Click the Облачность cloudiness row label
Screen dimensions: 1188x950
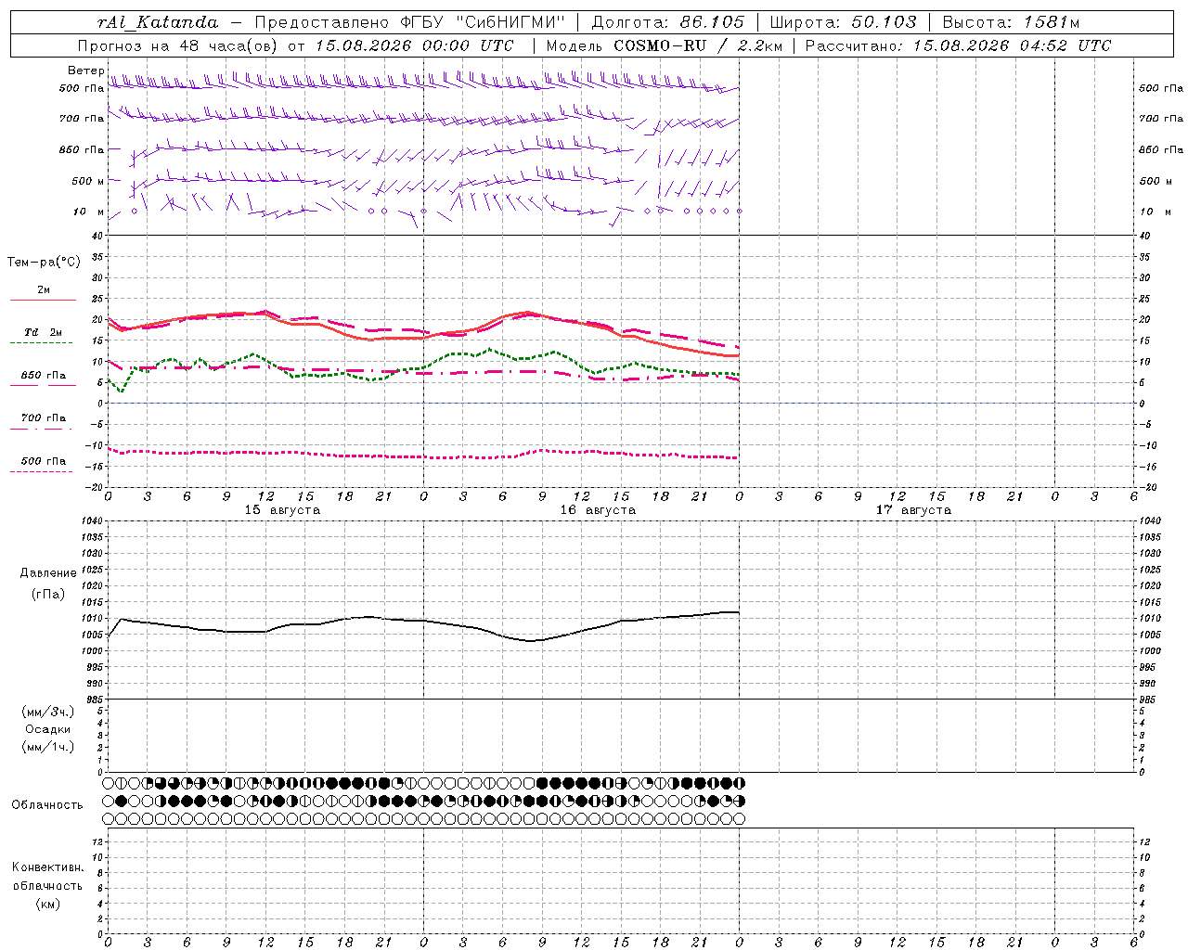[47, 804]
